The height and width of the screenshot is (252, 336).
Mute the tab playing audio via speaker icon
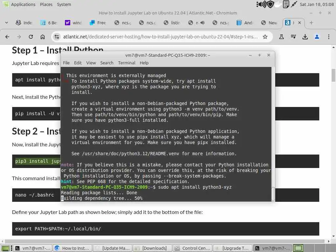point(202,23)
